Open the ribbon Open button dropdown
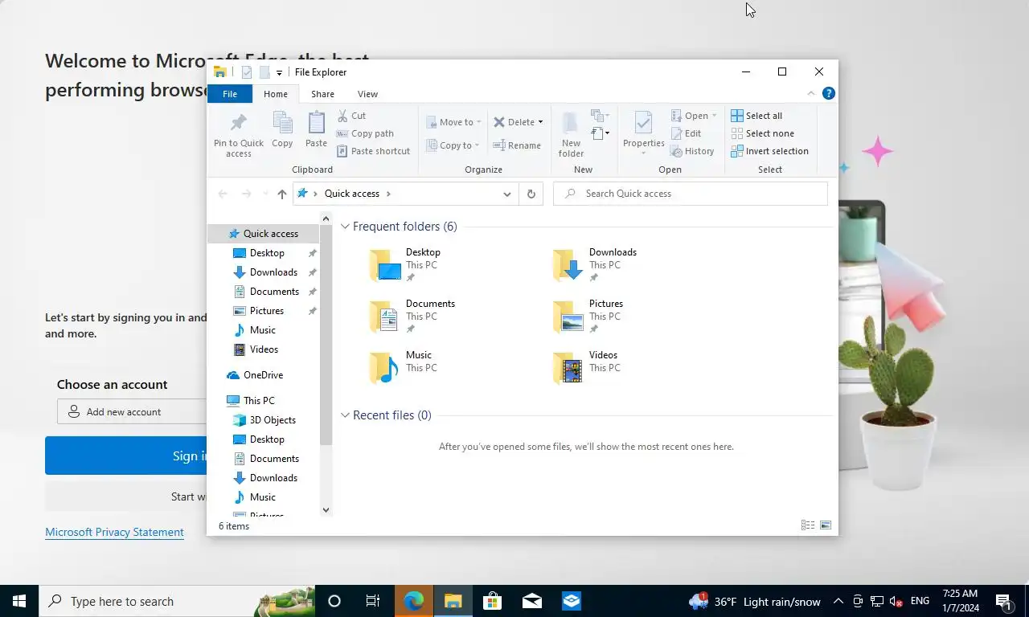1029x617 pixels. (x=714, y=116)
